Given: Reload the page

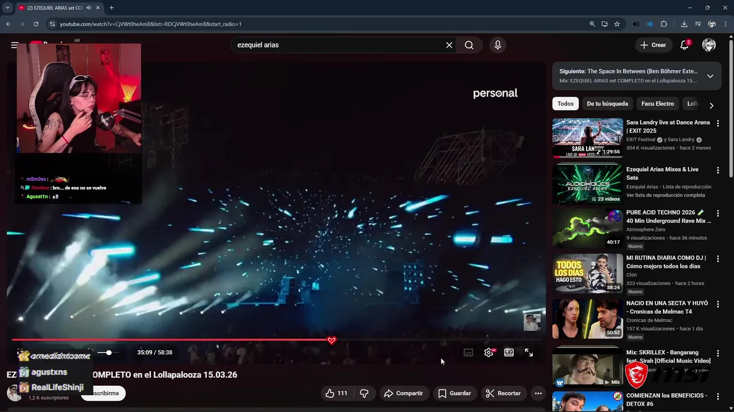Looking at the screenshot, I should 36,24.
